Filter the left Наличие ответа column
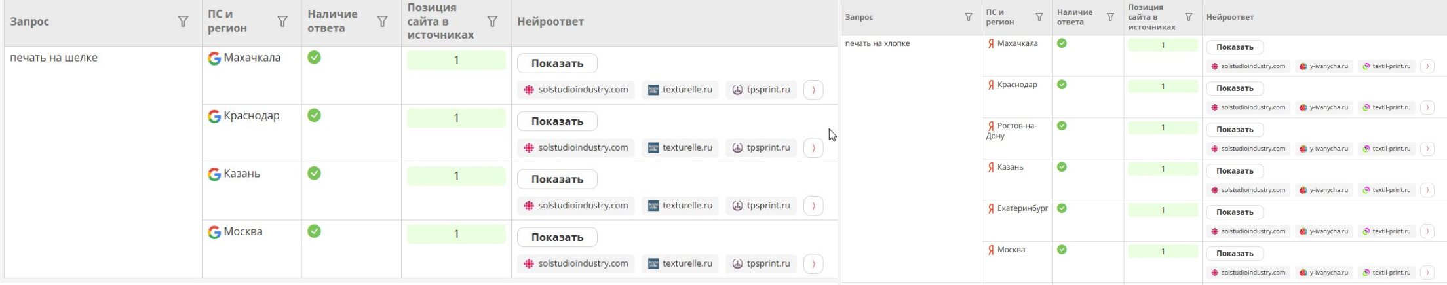1447x285 pixels. (382, 22)
